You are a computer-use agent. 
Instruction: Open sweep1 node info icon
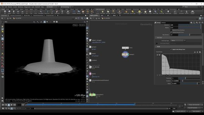200,23
